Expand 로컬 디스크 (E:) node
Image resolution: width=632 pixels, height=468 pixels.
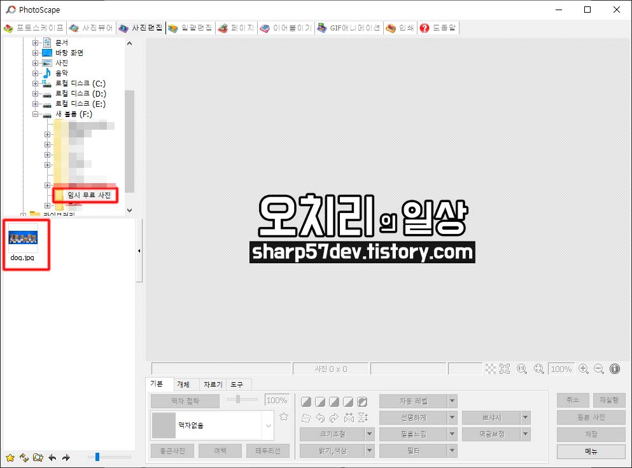[x=35, y=104]
